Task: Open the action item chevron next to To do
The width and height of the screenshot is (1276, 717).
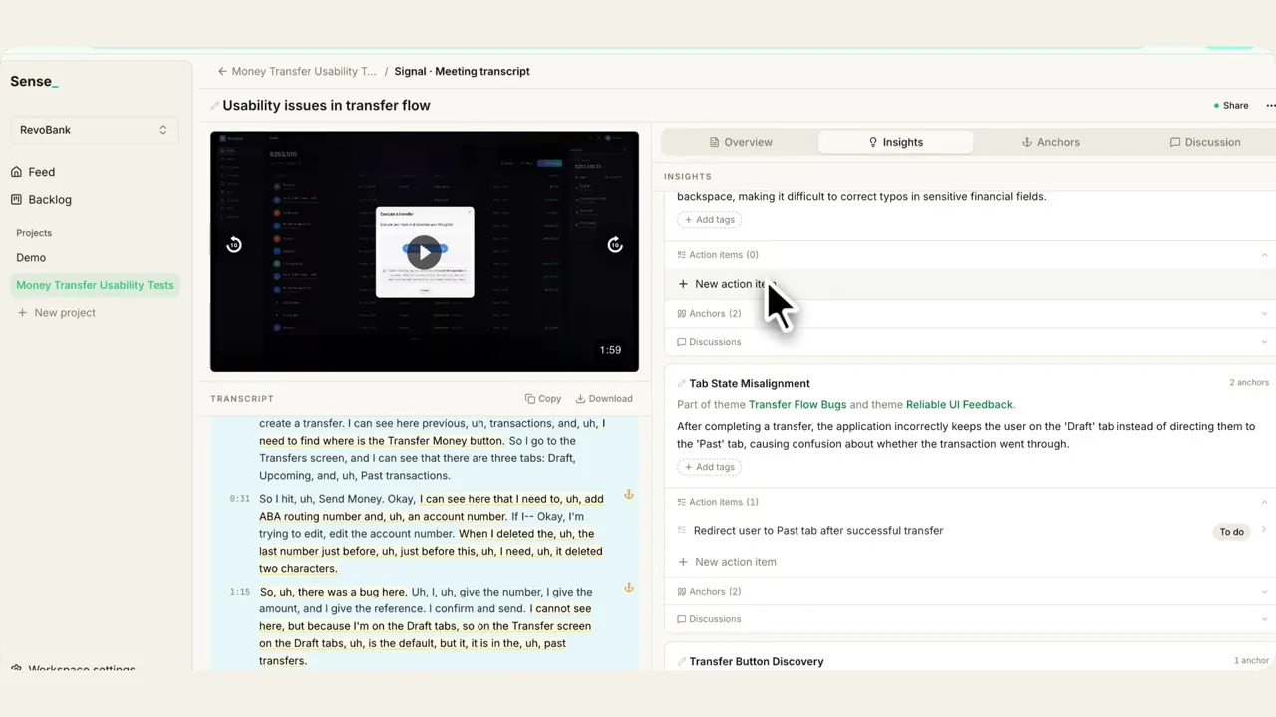Action: pos(1264,530)
